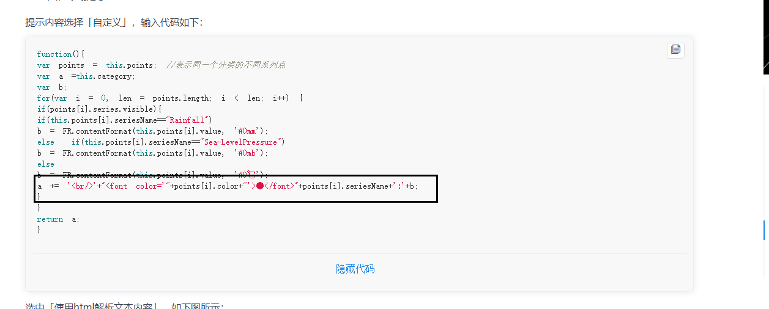Click the '#0mb' format string

[249, 153]
